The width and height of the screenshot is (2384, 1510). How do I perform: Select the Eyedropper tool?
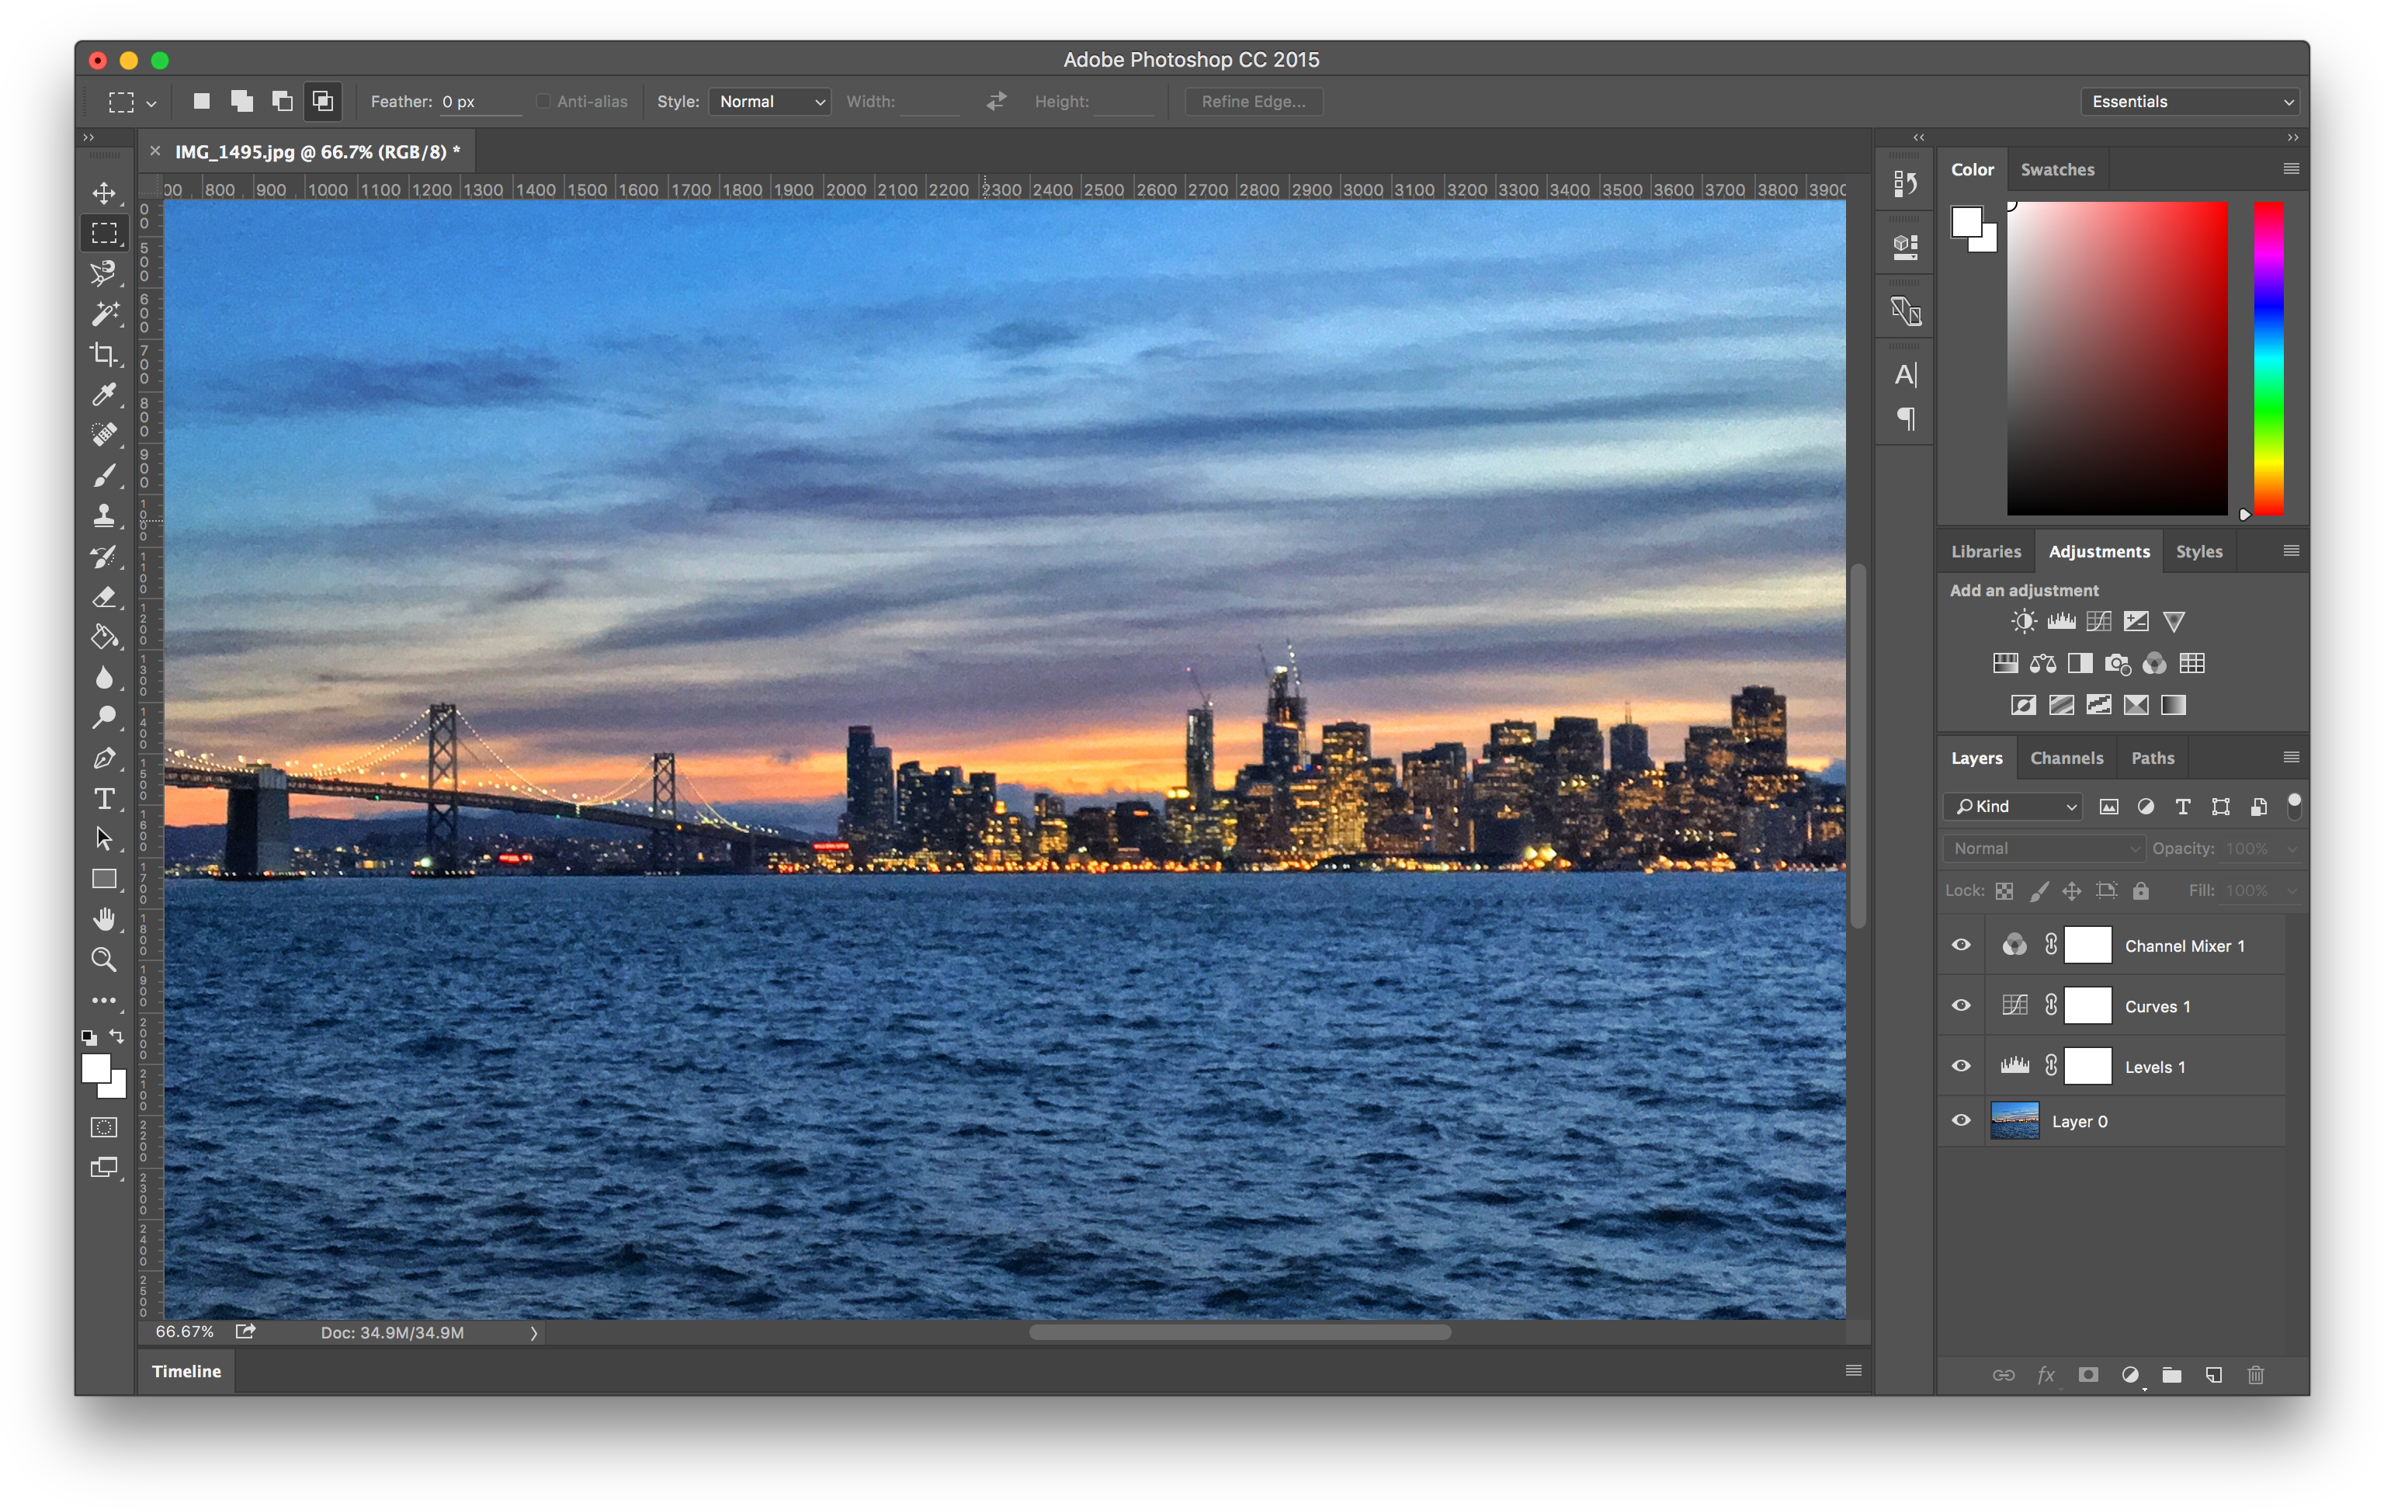click(x=104, y=394)
